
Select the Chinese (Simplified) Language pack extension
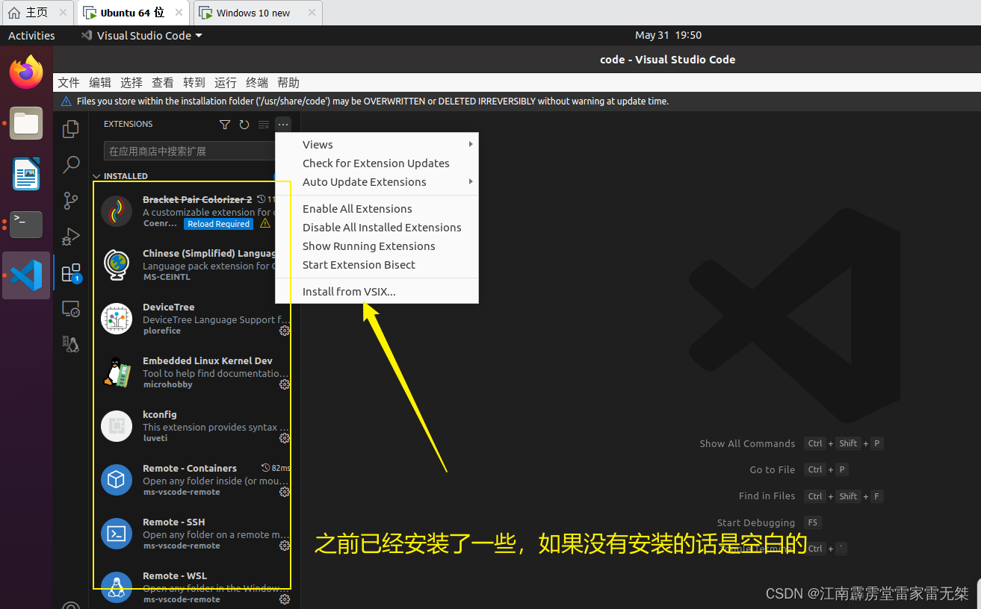point(194,265)
